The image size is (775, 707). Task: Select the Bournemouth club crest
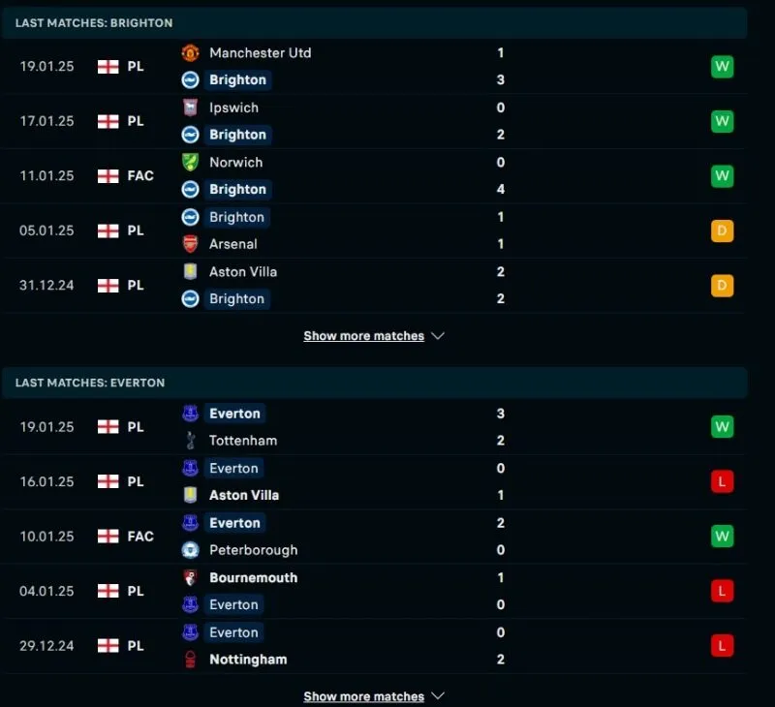tap(190, 577)
